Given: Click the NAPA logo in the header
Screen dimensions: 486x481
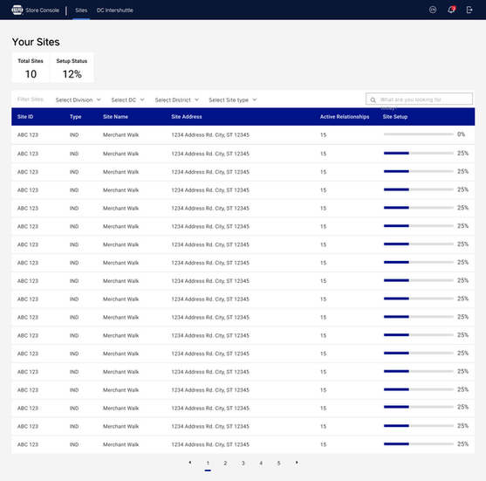Looking at the screenshot, I should pyautogui.click(x=17, y=10).
